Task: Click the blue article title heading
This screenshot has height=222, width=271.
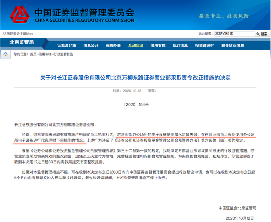Action: 135,78
